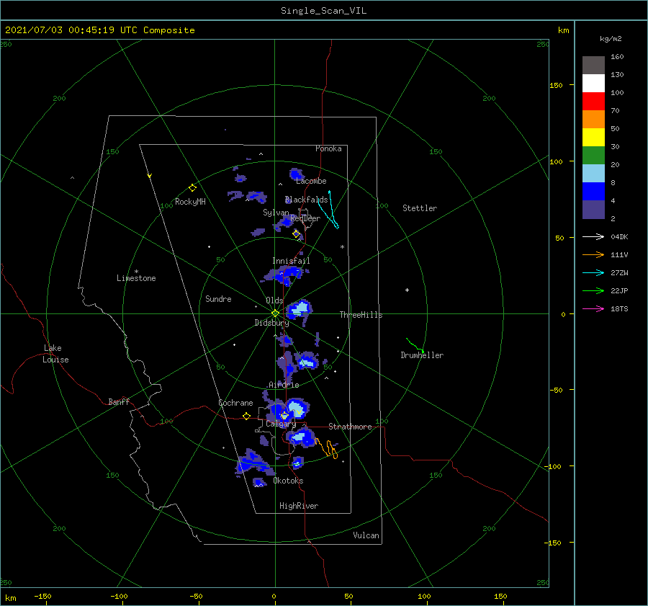The width and height of the screenshot is (648, 606).
Task: Click the purple 4 color swatch
Action: [593, 210]
